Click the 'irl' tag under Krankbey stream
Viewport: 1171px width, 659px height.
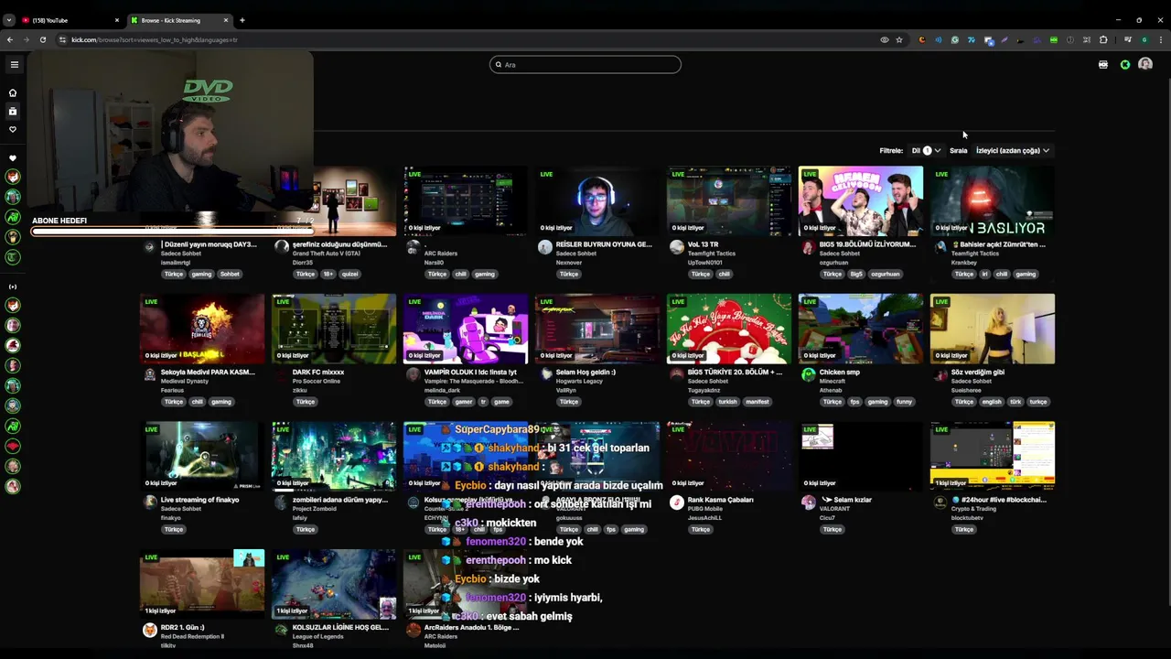[x=984, y=274]
